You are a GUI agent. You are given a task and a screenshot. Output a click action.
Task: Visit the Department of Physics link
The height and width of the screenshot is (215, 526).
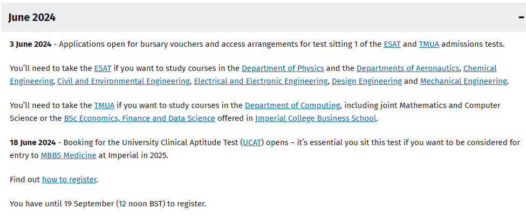coord(283,68)
